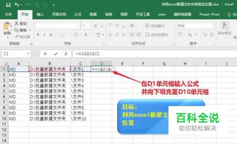
Task: Open the Undo history dropdown arrow
Action: click(x=21, y=5)
